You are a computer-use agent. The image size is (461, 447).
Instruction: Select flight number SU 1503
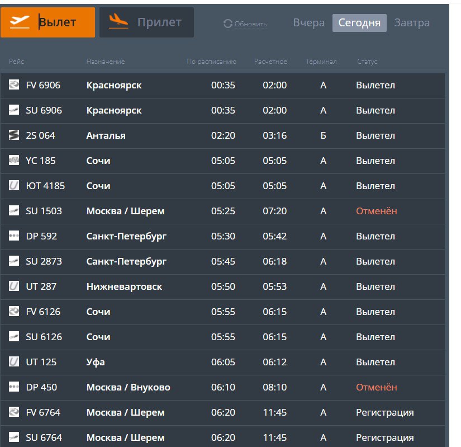click(x=44, y=211)
